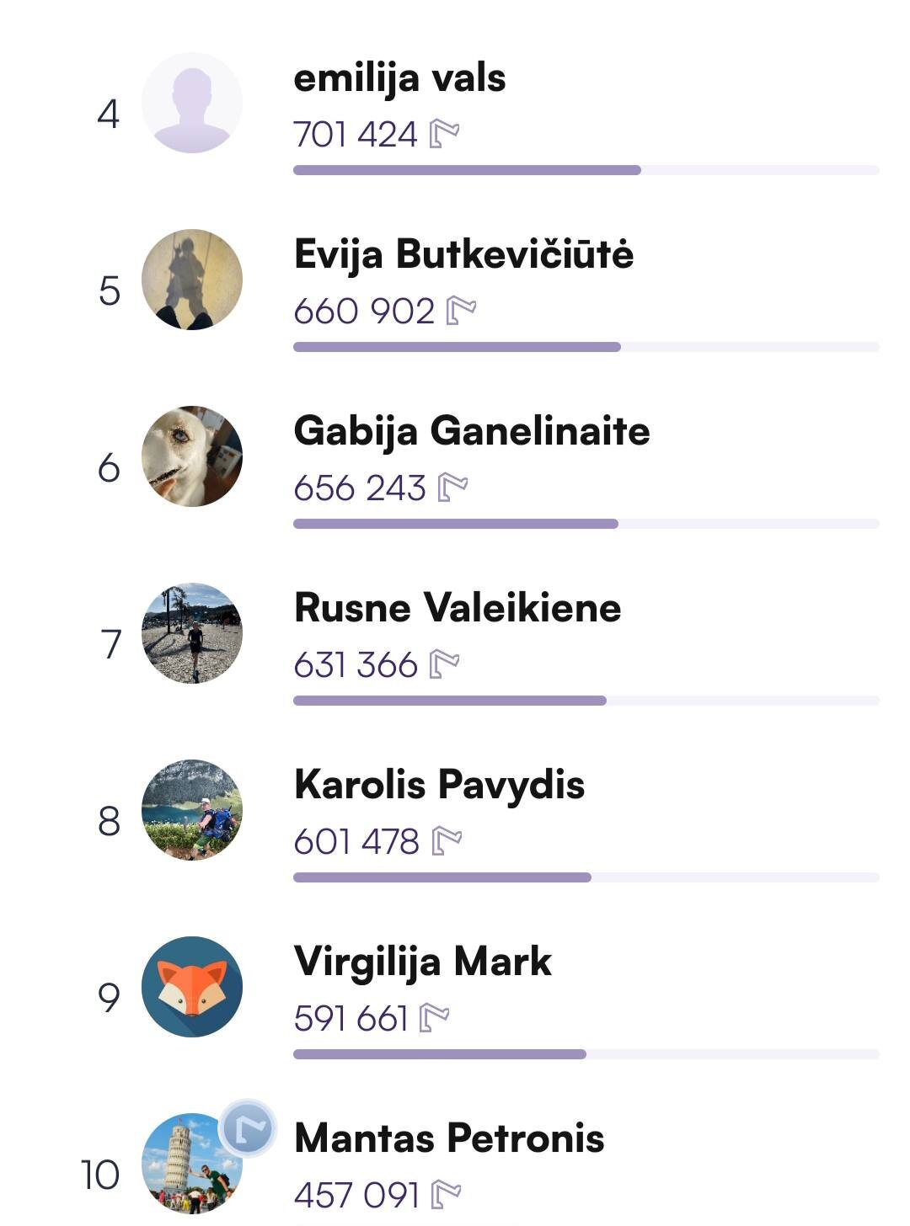Click flag icon beside 656 243 score

452,488
